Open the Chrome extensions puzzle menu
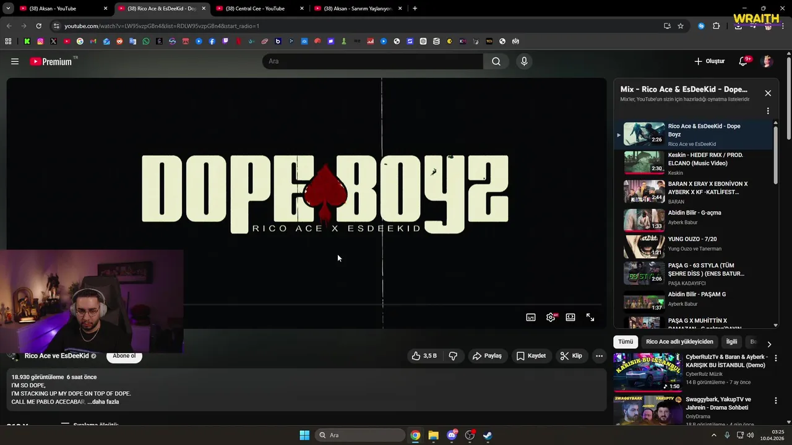 717,26
